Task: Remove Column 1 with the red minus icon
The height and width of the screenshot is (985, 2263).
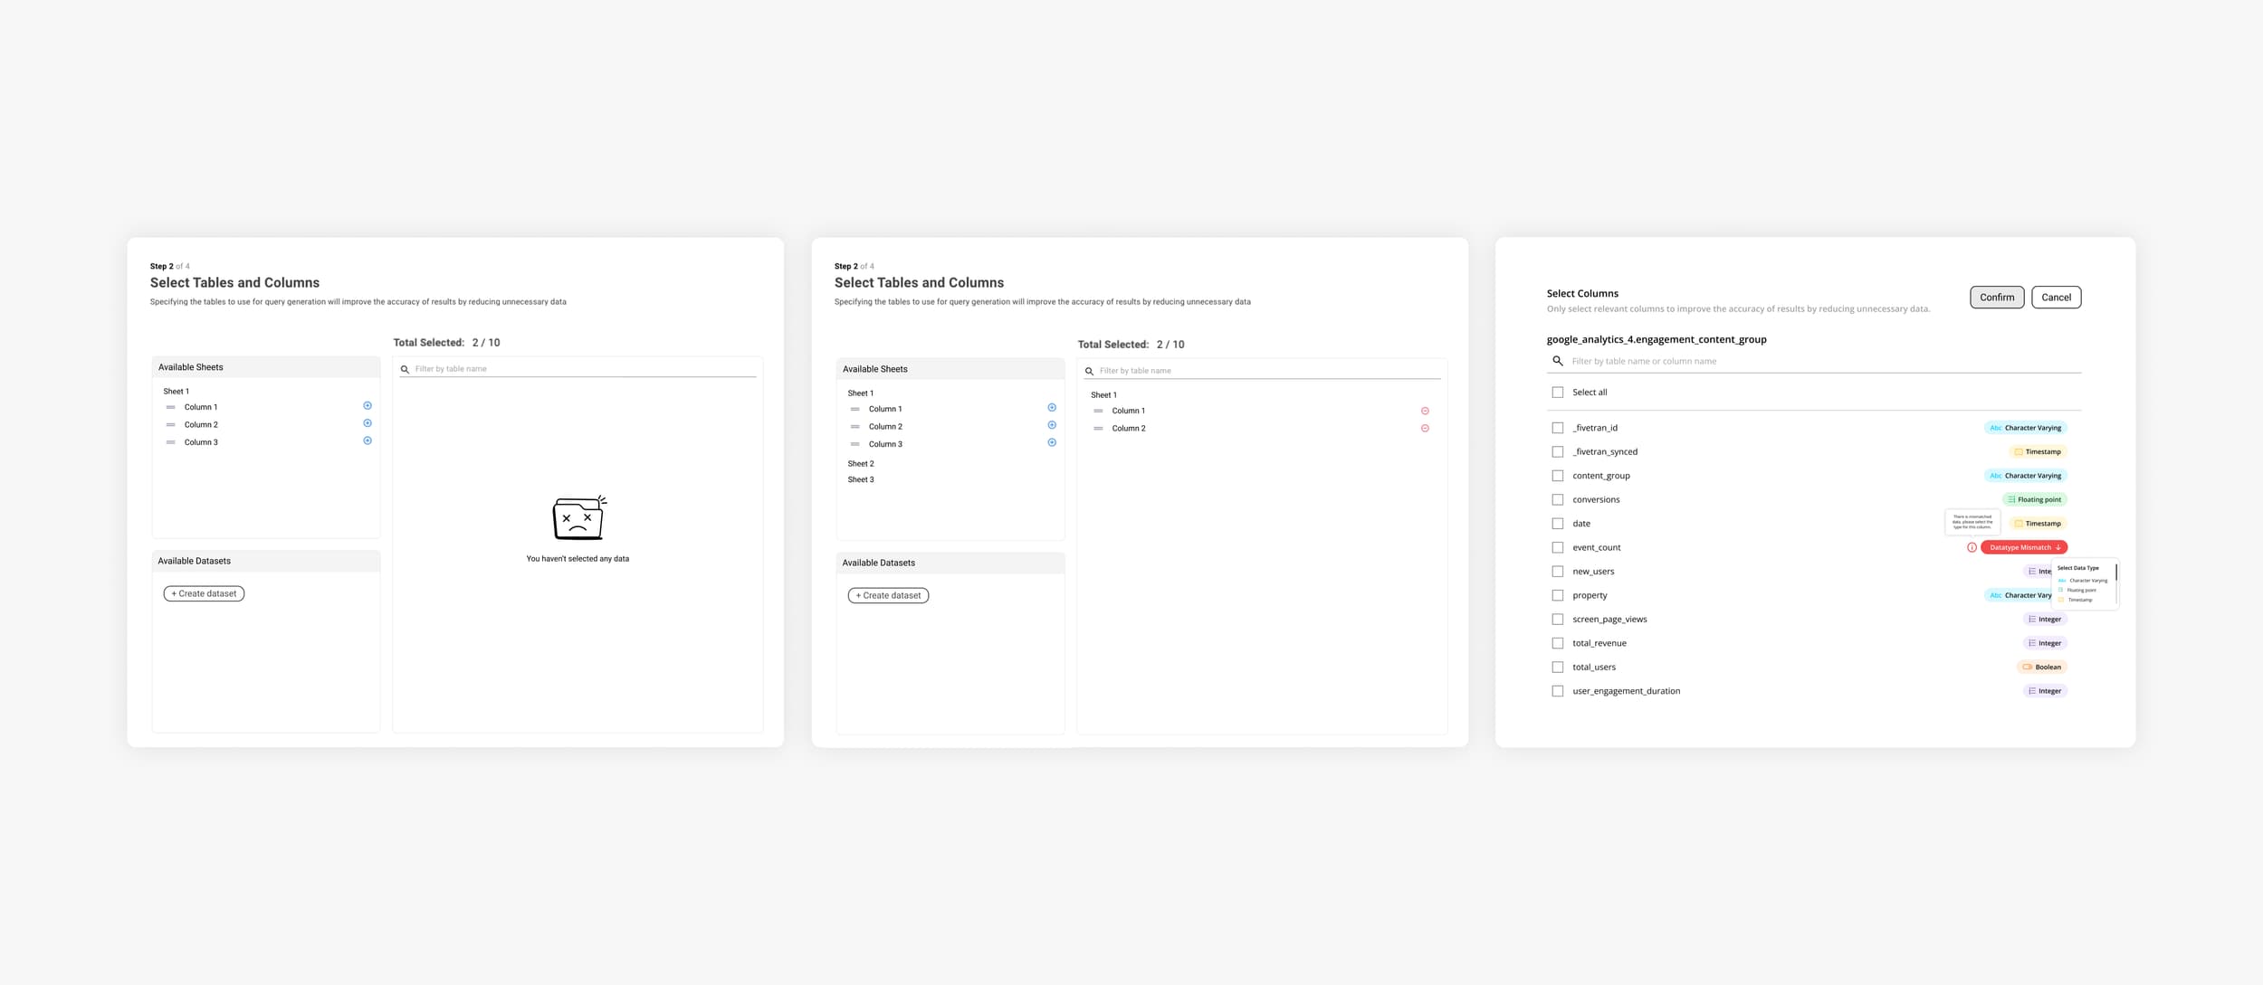Action: click(1426, 410)
